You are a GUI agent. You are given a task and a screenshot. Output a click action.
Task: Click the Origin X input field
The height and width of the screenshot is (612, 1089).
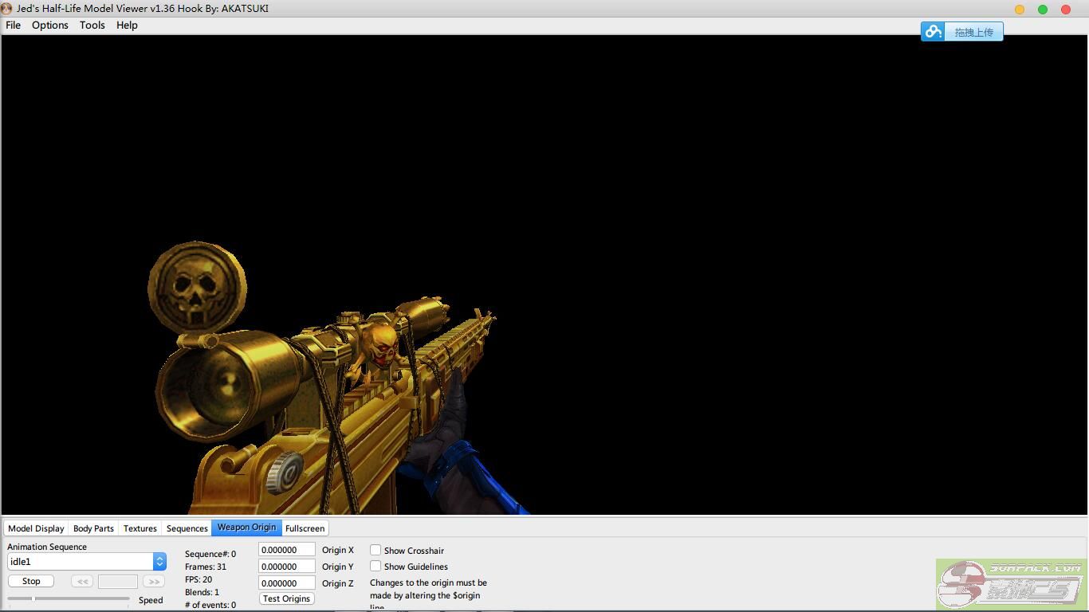tap(286, 550)
